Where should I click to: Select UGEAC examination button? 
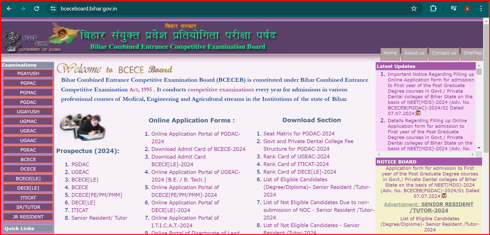click(28, 131)
